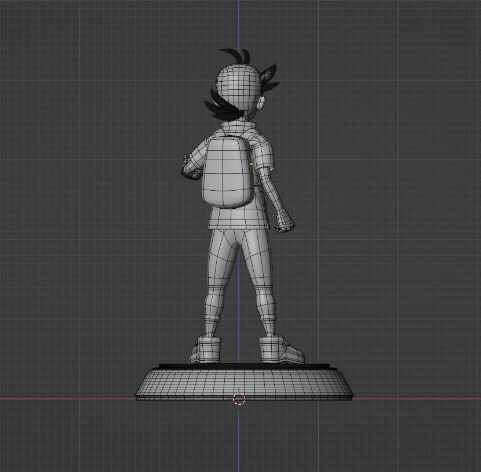This screenshot has height=472, width=481.
Task: Click the 3D cursor at the base
Action: coord(239,399)
